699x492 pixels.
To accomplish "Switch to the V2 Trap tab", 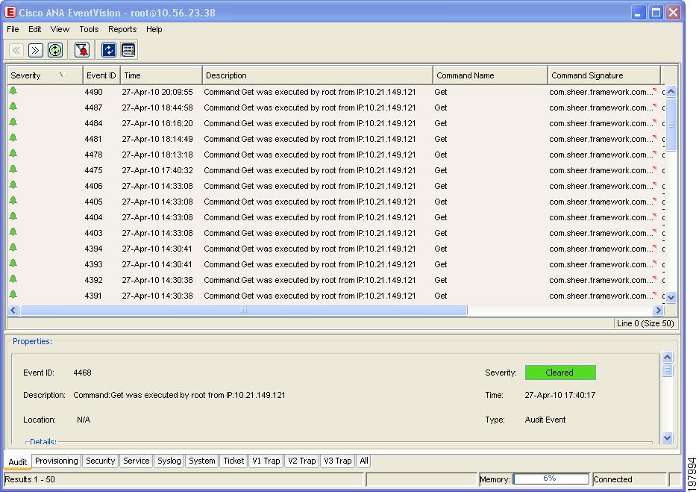I will [x=301, y=461].
